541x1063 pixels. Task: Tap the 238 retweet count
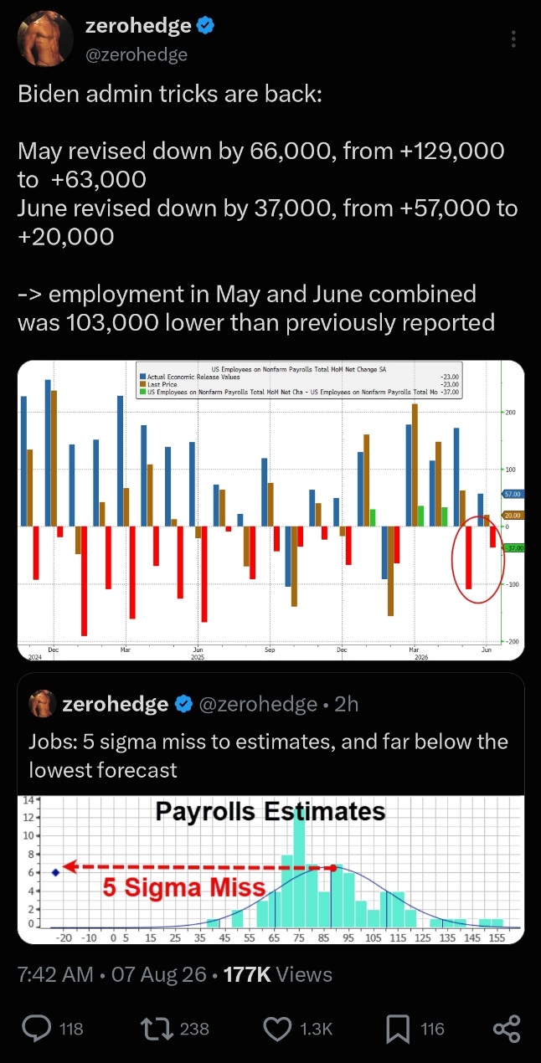[194, 1029]
